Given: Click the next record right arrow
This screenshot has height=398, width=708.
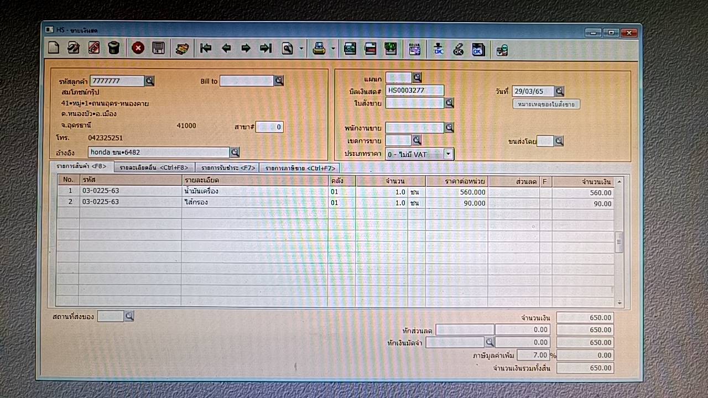Looking at the screenshot, I should [246, 48].
